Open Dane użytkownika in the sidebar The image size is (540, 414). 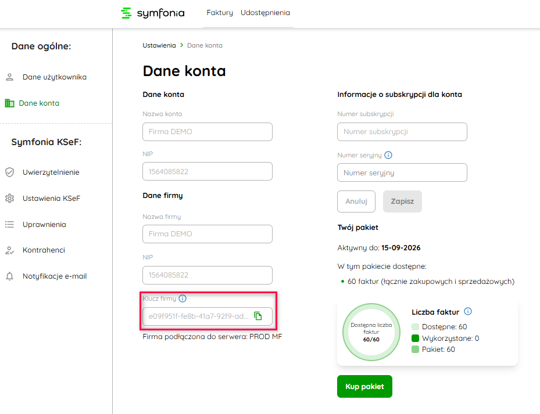pos(54,77)
